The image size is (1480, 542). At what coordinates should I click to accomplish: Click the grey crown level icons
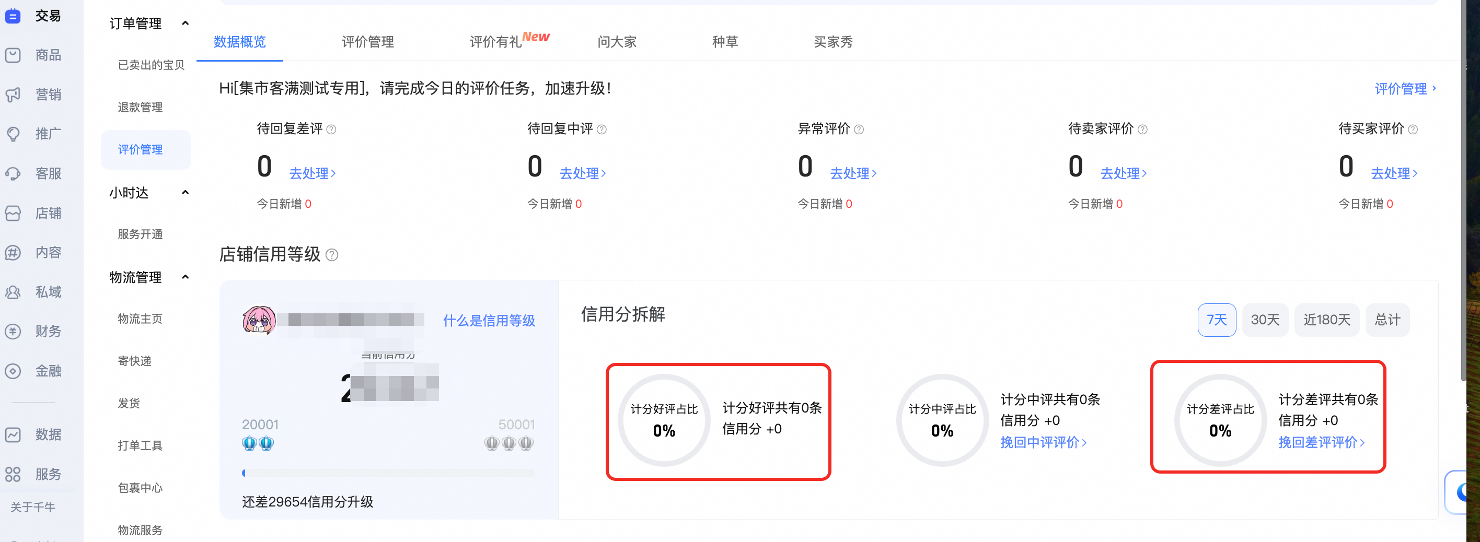(509, 443)
